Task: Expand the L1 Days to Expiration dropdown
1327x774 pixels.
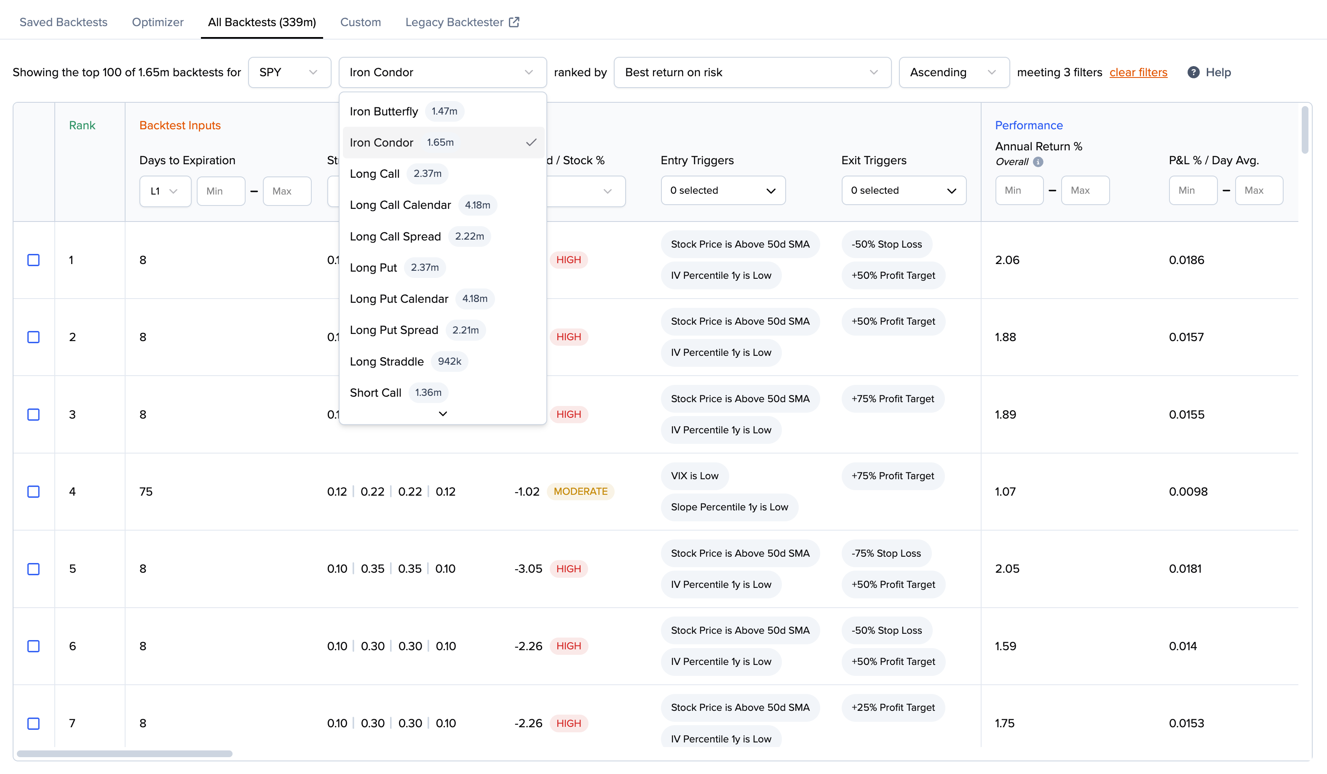Action: [165, 191]
